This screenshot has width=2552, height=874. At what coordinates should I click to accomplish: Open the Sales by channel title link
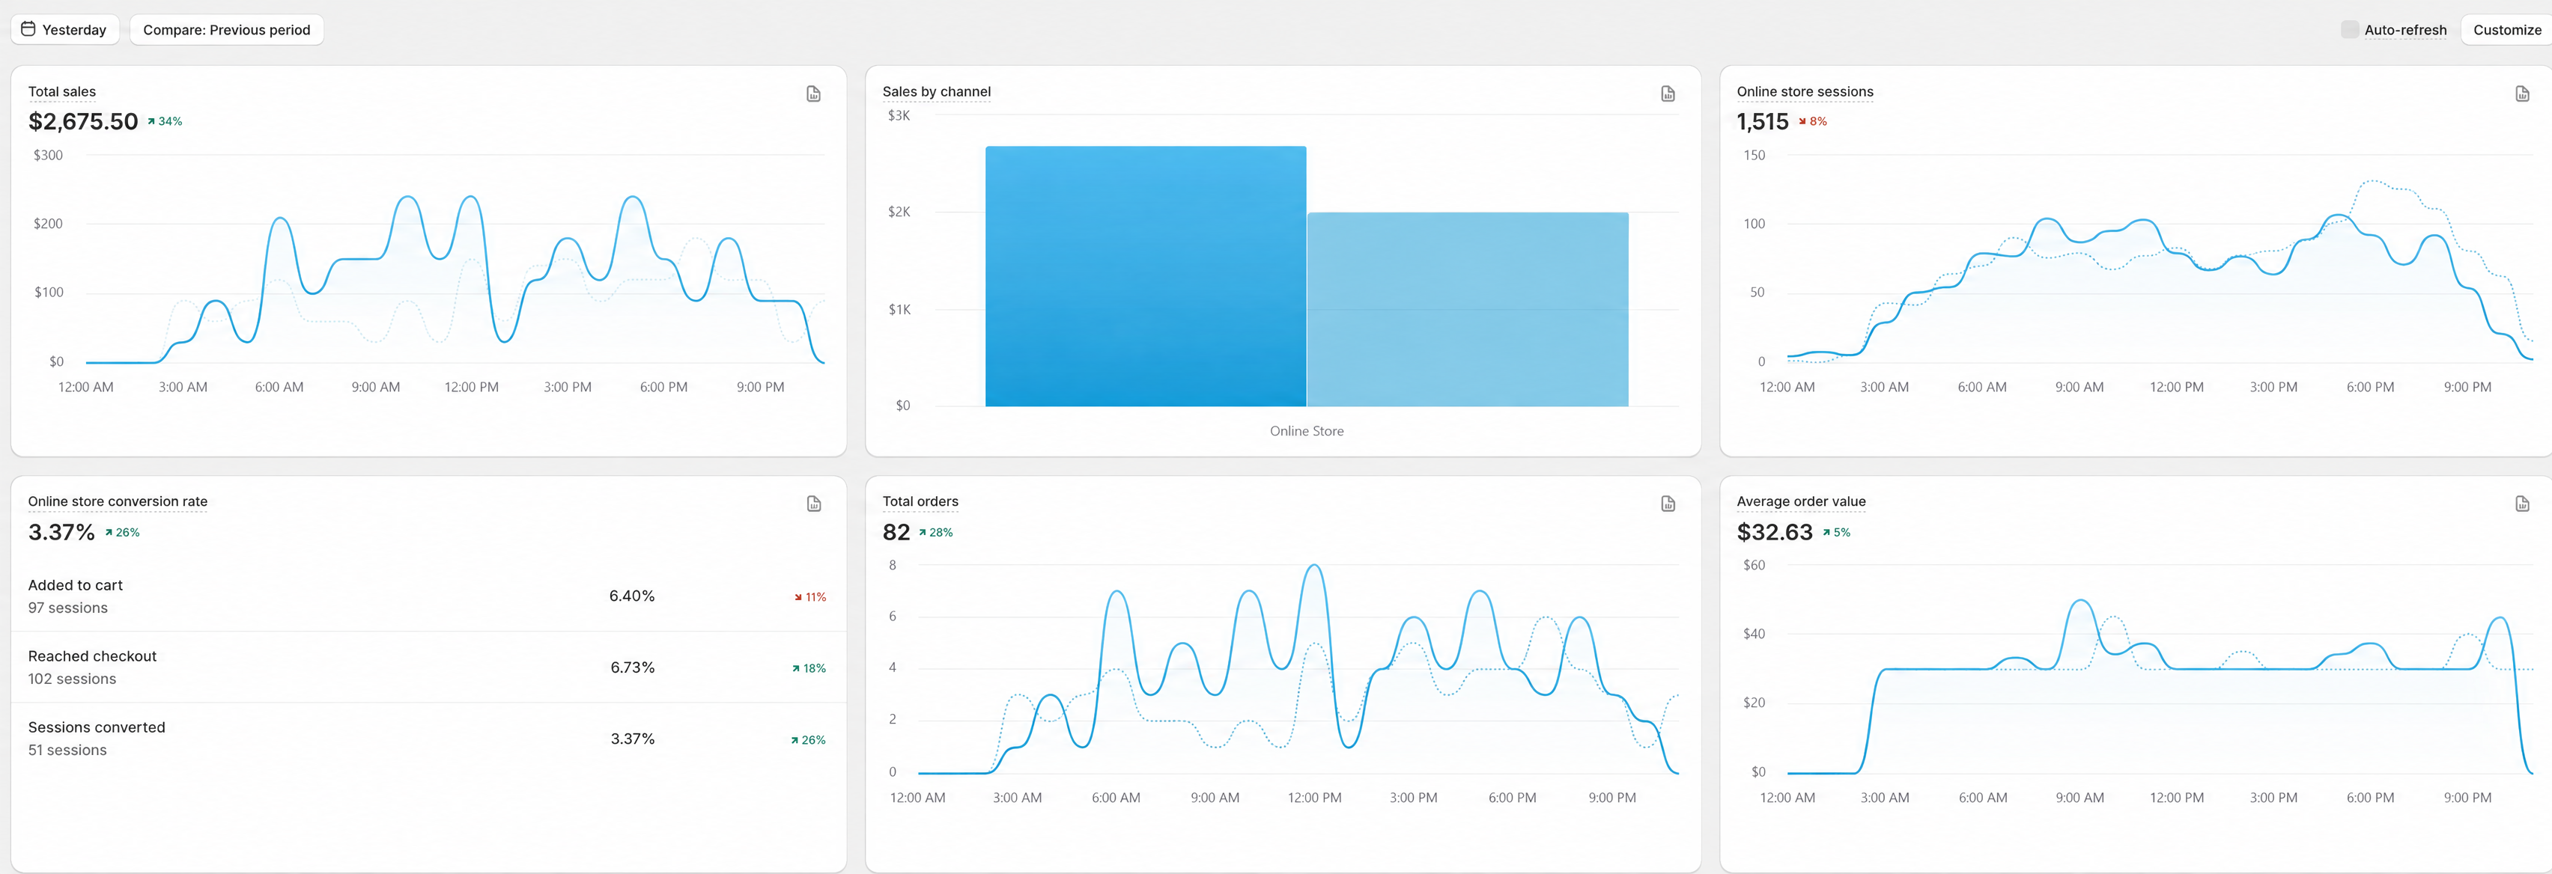coord(936,91)
